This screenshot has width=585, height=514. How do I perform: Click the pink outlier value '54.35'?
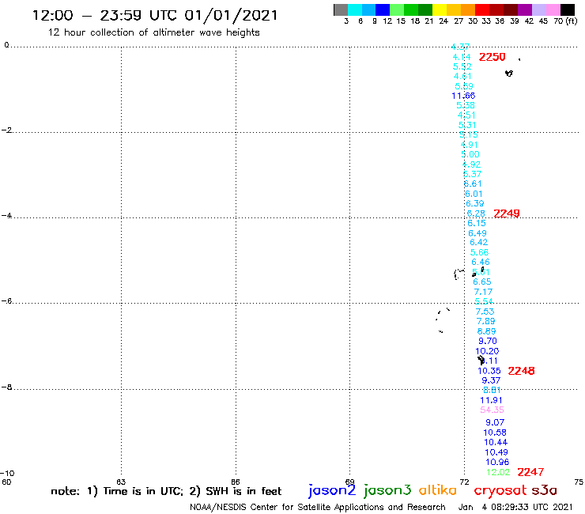[x=492, y=410]
